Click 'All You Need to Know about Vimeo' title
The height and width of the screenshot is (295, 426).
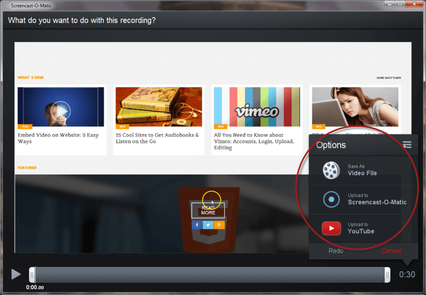pos(254,141)
